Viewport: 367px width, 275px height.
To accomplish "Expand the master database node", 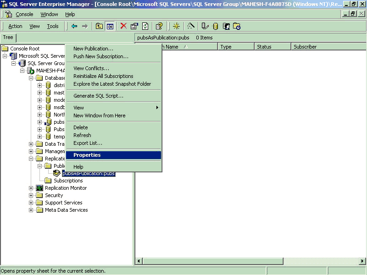I will pyautogui.click(x=39, y=93).
